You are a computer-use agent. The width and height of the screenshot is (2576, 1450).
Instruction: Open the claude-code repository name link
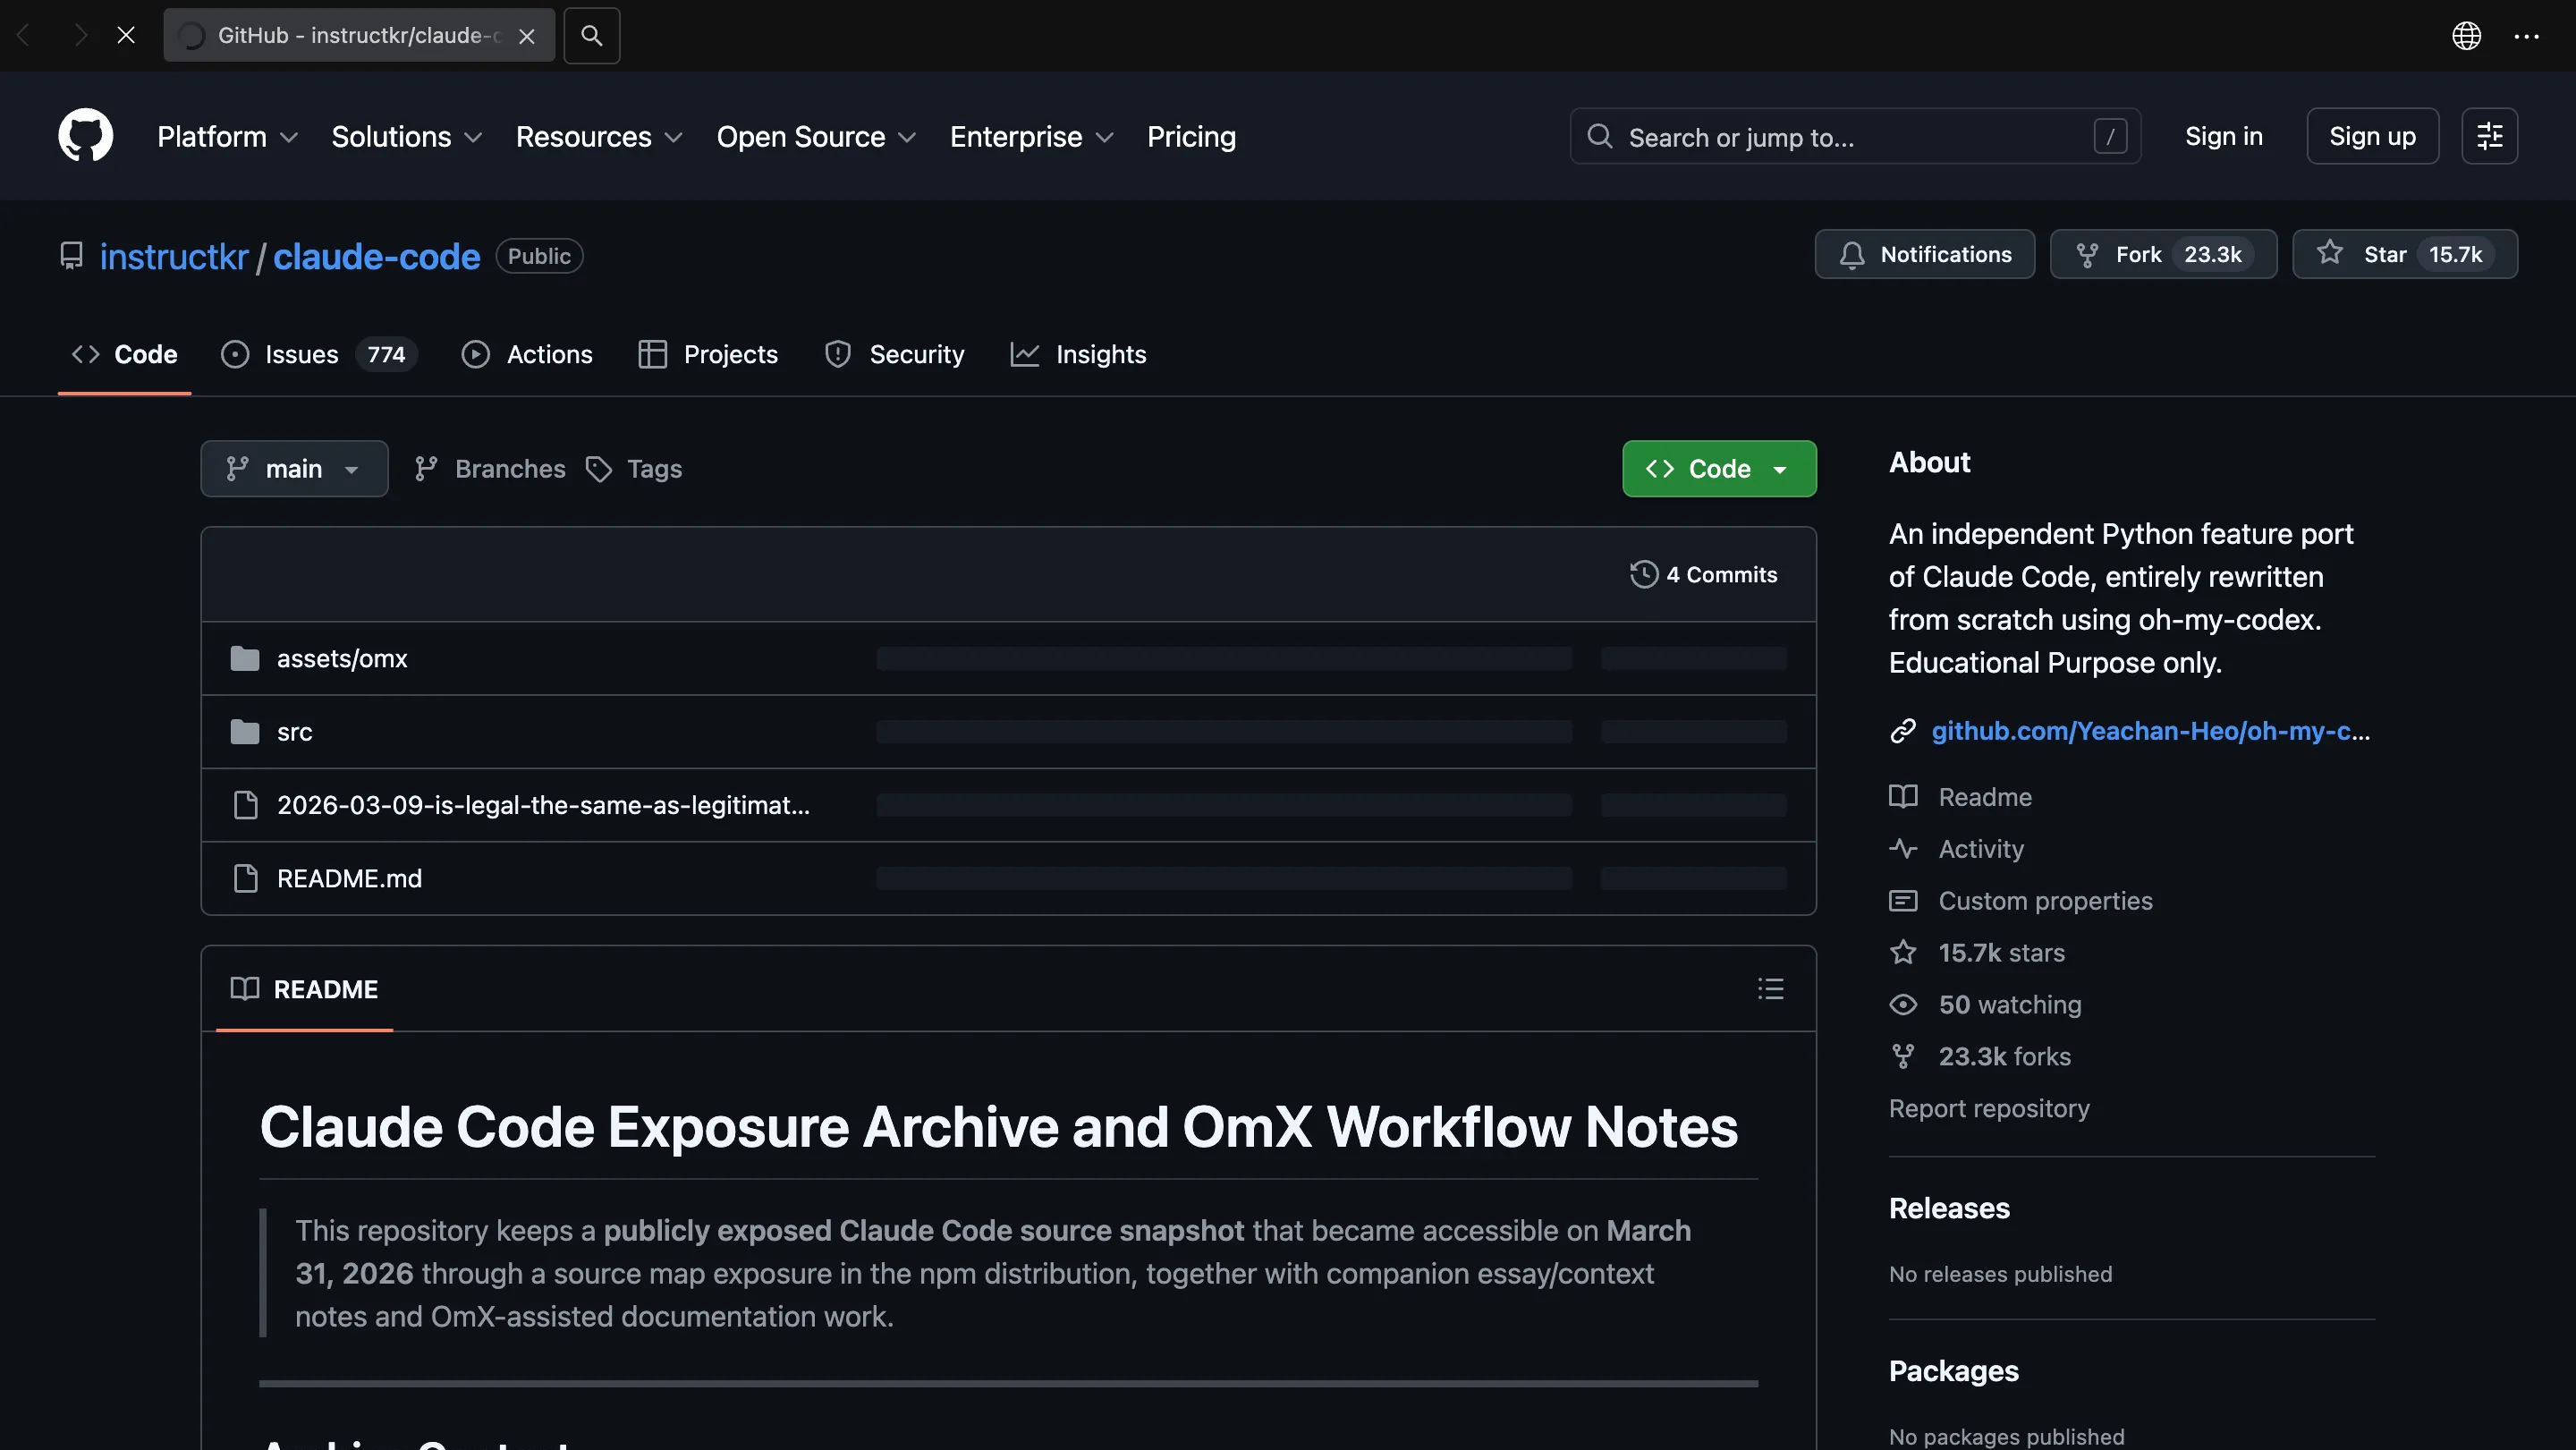pos(376,257)
